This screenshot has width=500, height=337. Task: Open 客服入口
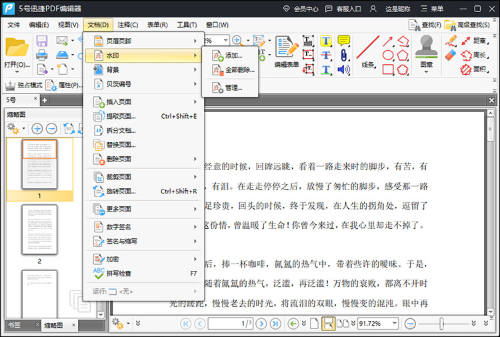[x=343, y=9]
